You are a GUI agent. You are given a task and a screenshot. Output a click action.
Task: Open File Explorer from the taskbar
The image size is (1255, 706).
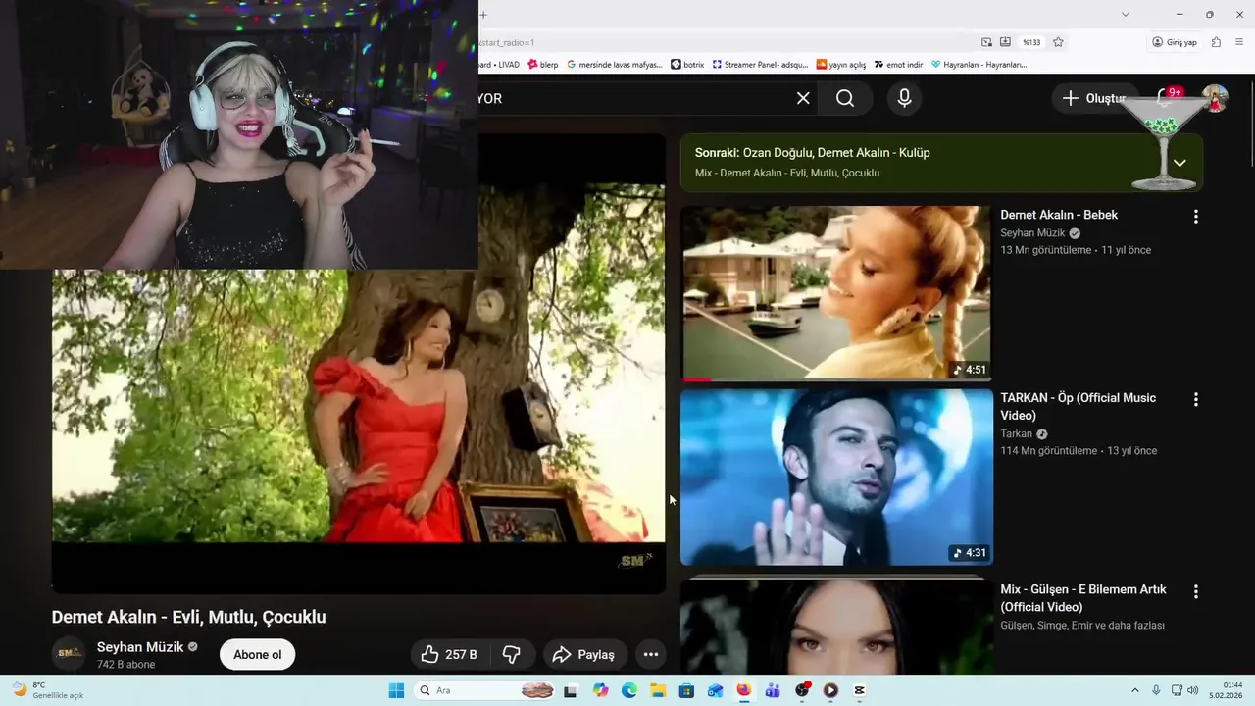tap(658, 690)
